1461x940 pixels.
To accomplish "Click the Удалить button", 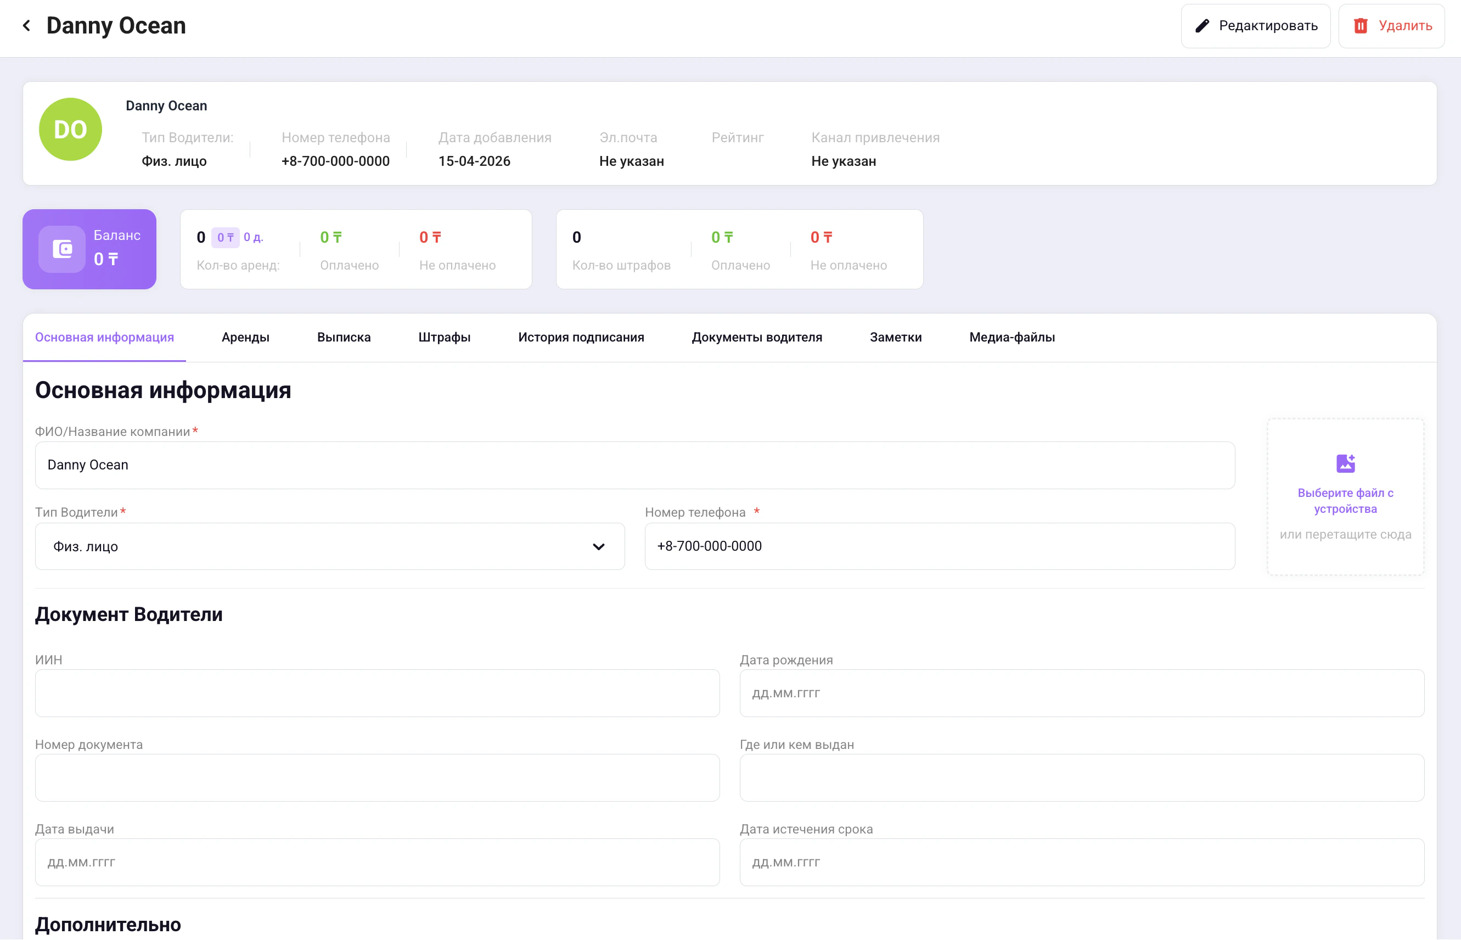I will point(1391,26).
